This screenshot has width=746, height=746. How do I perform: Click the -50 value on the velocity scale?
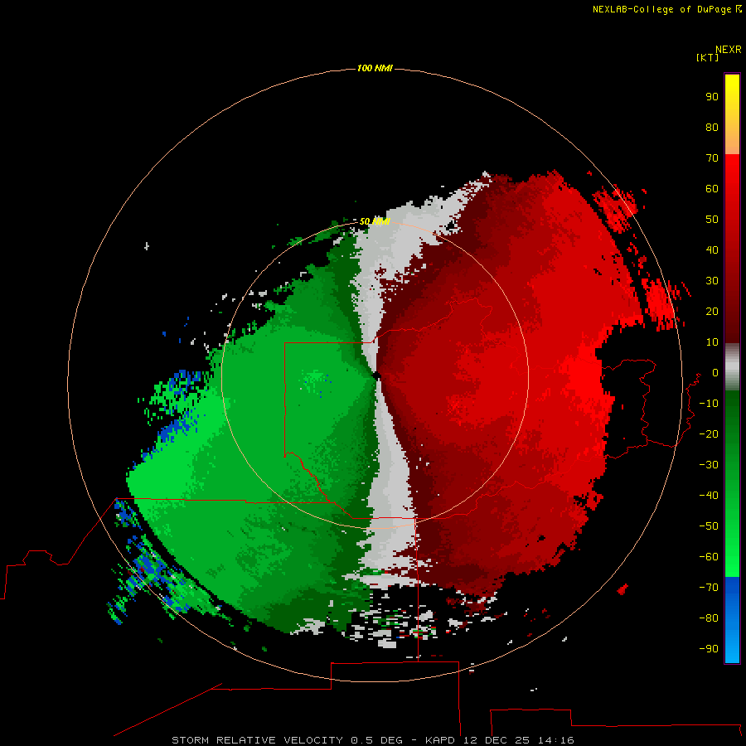pos(709,526)
